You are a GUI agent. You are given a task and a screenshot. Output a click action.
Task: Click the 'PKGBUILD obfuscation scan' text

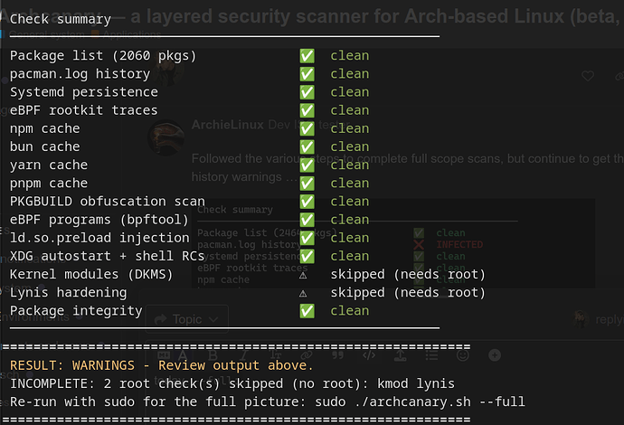[x=107, y=202]
